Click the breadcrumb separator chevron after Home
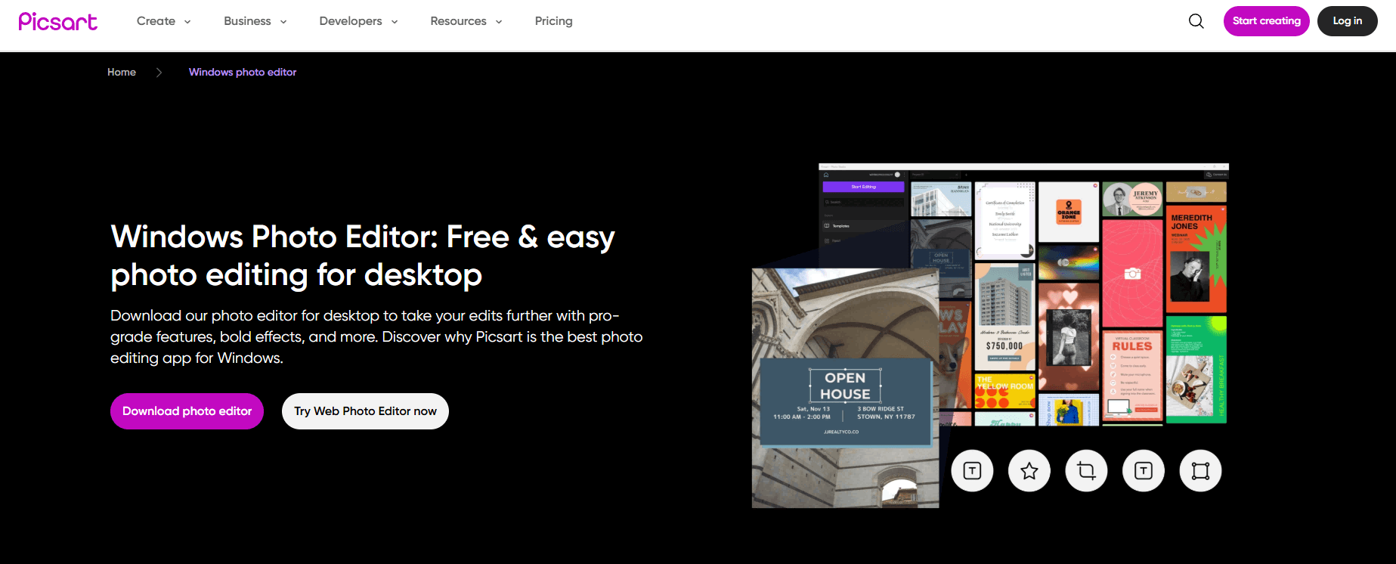1396x564 pixels. tap(159, 73)
